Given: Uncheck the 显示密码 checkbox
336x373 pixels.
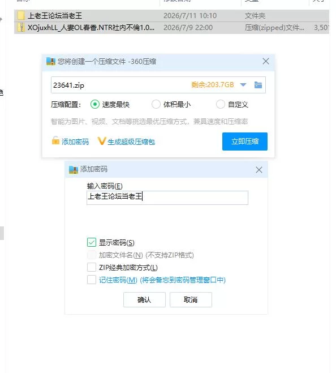Looking at the screenshot, I should (92, 242).
